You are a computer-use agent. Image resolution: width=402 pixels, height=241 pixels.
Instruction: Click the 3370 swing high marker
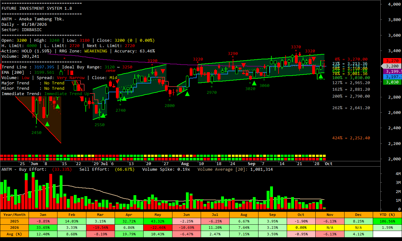296,47
